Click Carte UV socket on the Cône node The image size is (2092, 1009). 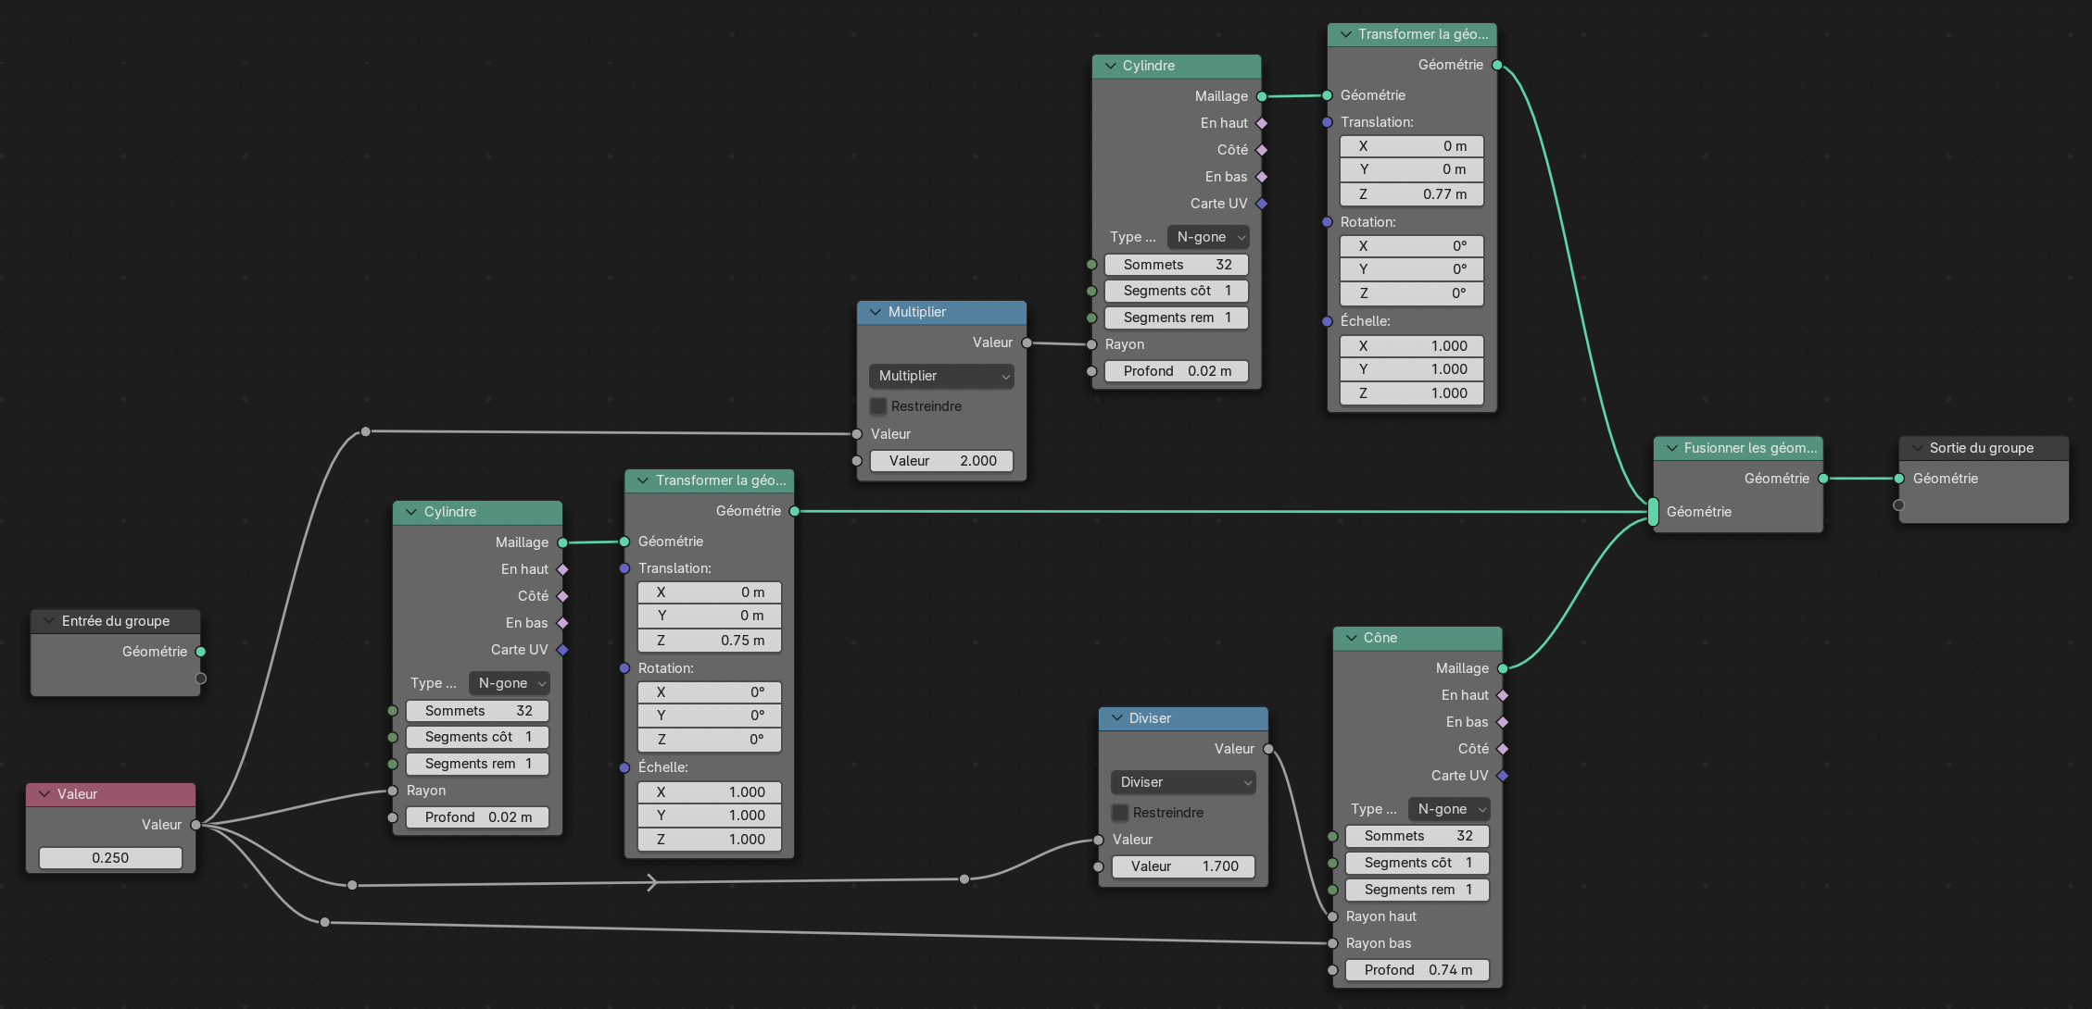click(1503, 776)
